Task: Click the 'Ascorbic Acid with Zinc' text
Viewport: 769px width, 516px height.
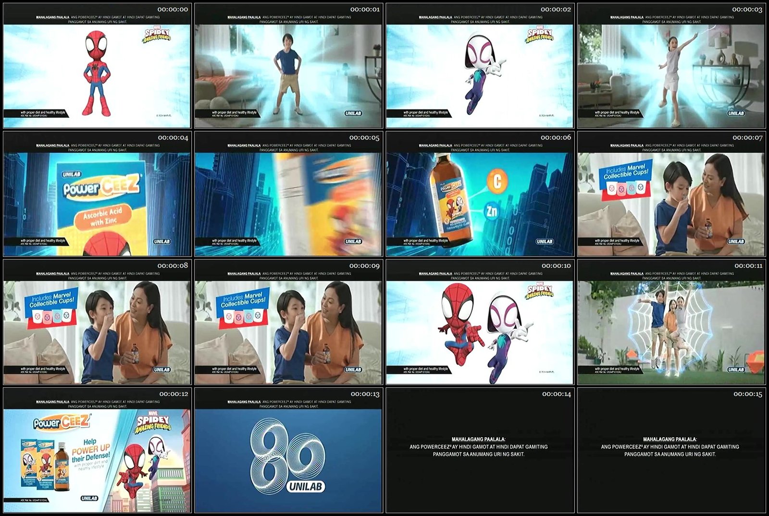Action: pyautogui.click(x=103, y=217)
